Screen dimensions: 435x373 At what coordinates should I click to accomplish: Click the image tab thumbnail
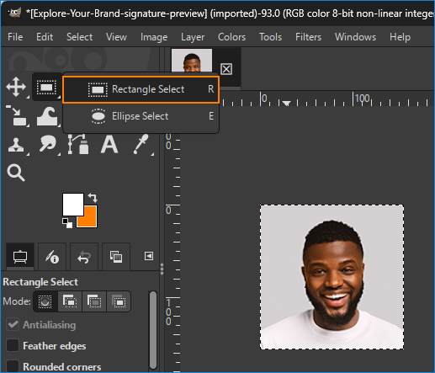[x=192, y=61]
